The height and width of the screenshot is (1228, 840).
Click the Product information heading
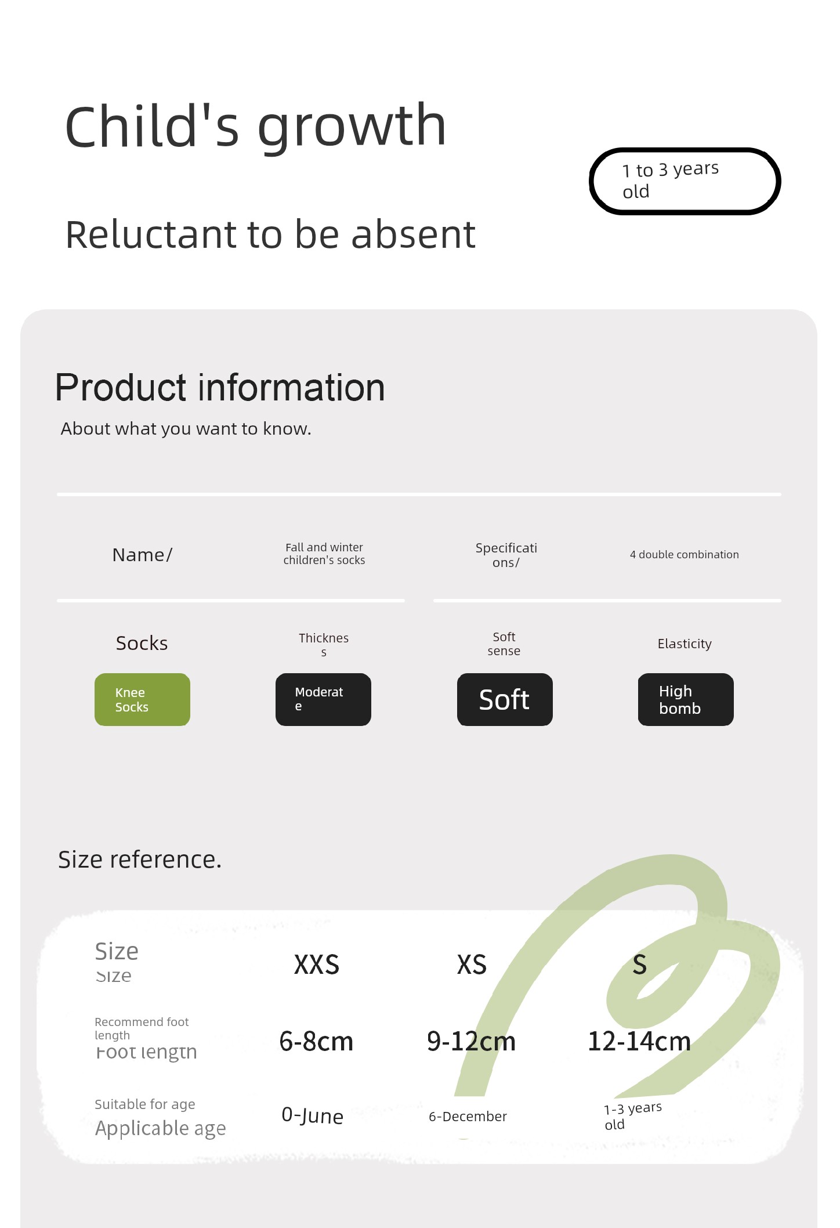pos(220,387)
